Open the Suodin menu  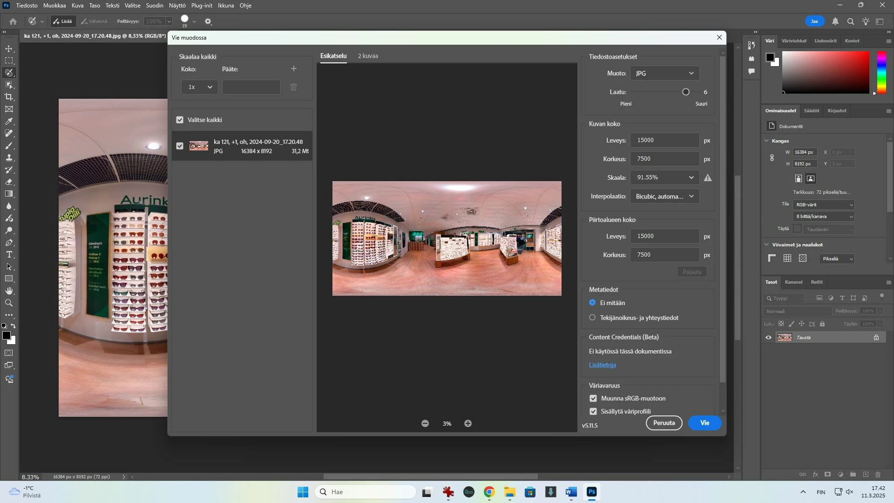[154, 6]
